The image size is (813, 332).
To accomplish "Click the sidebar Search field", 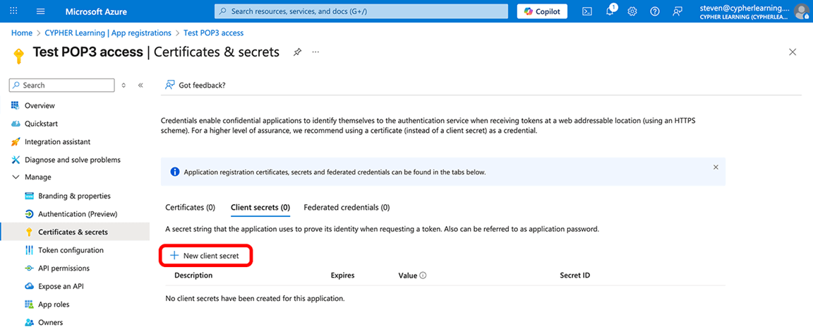I will 62,85.
